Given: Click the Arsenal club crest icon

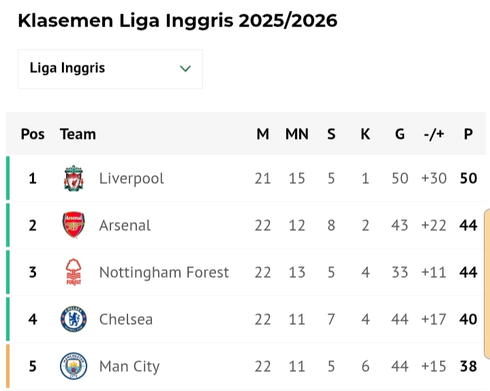Looking at the screenshot, I should point(73,225).
